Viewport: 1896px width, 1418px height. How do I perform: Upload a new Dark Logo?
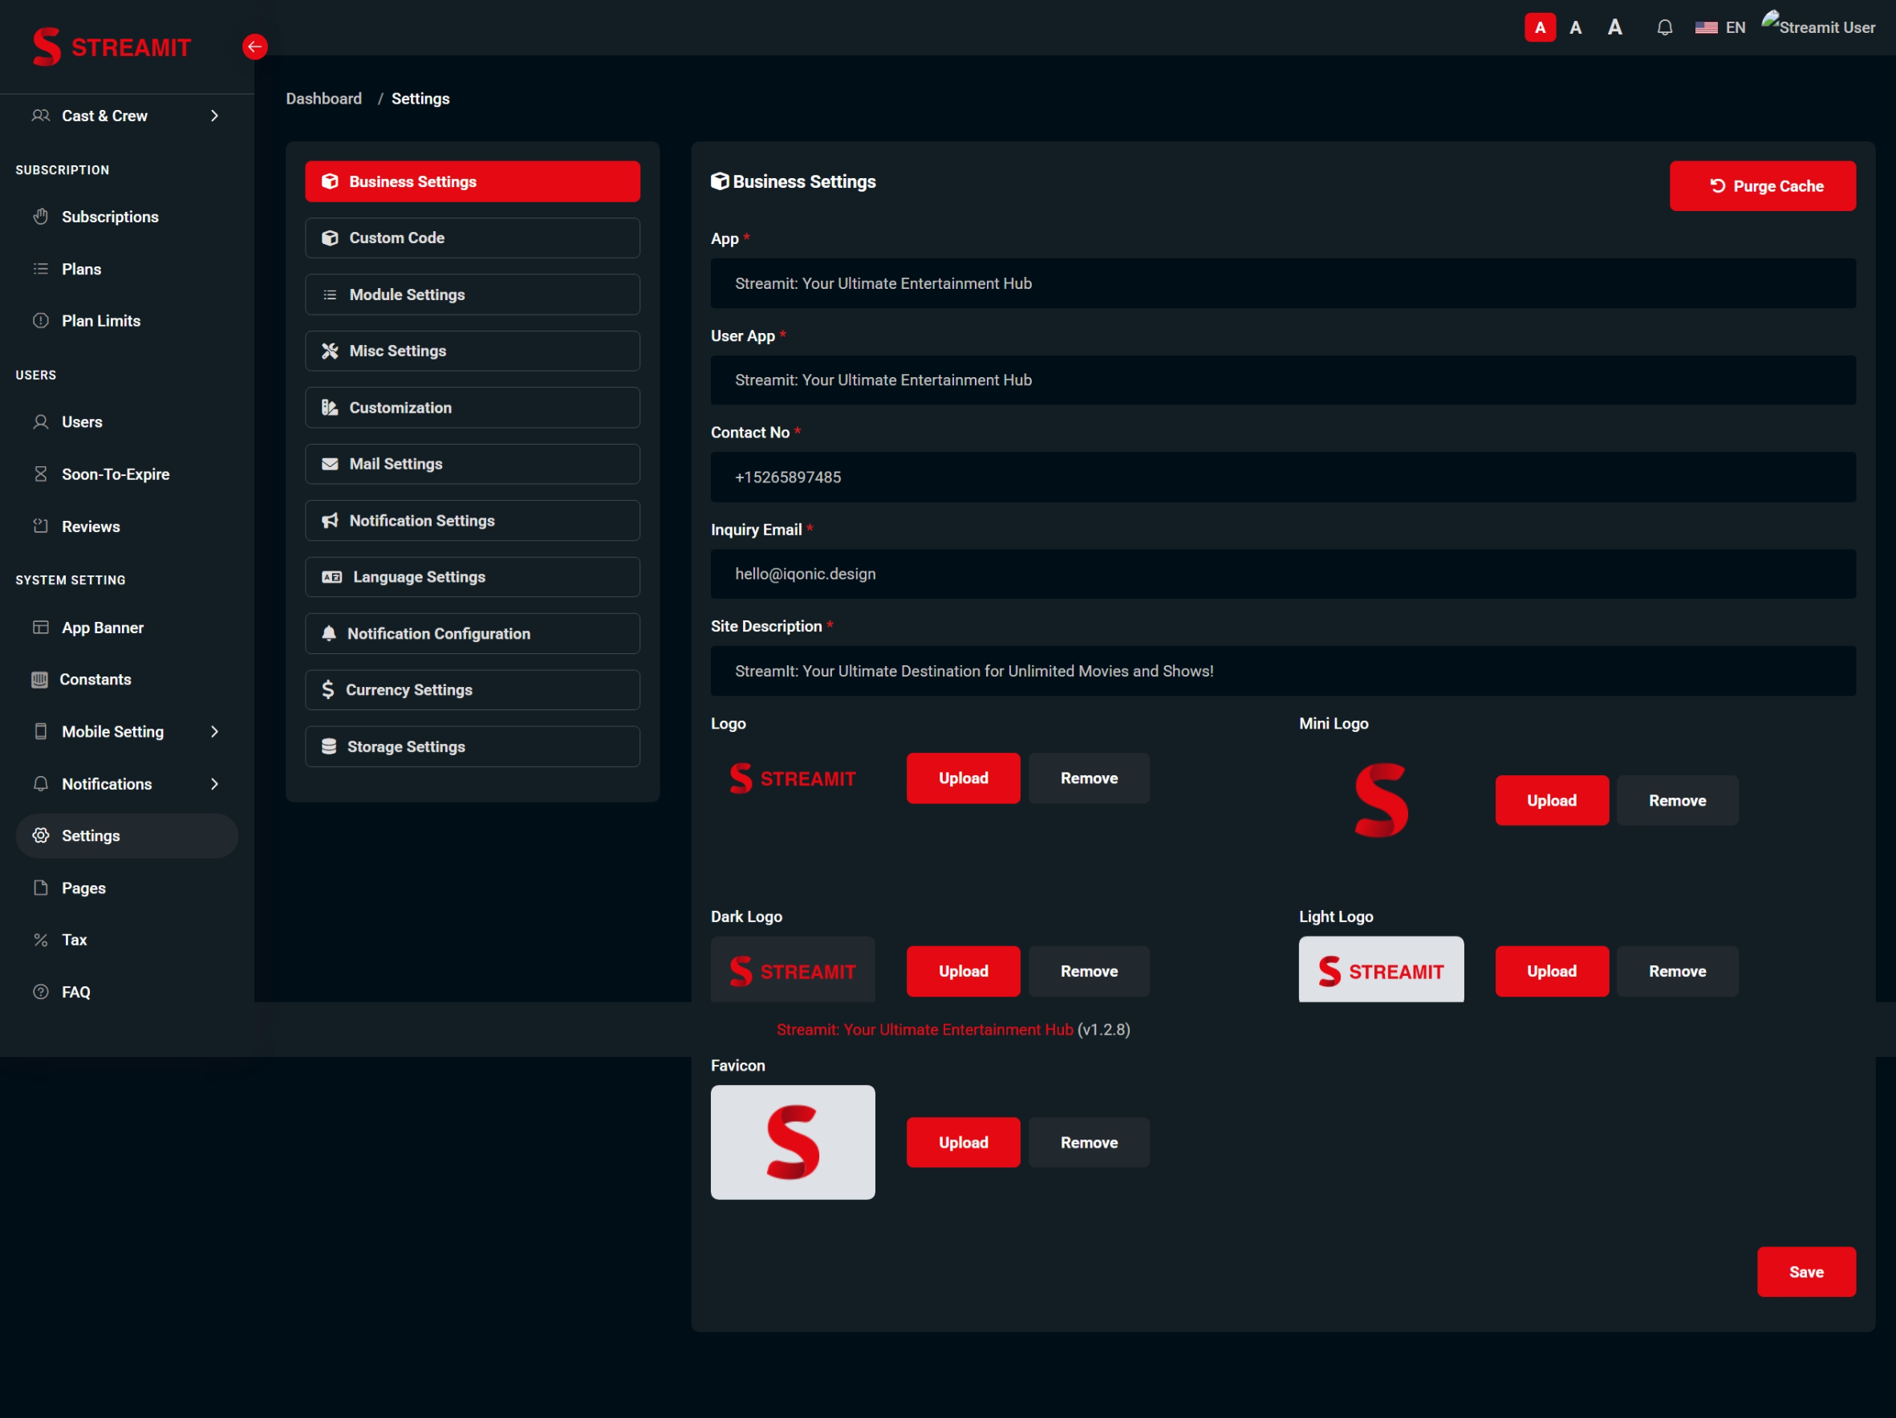964,971
